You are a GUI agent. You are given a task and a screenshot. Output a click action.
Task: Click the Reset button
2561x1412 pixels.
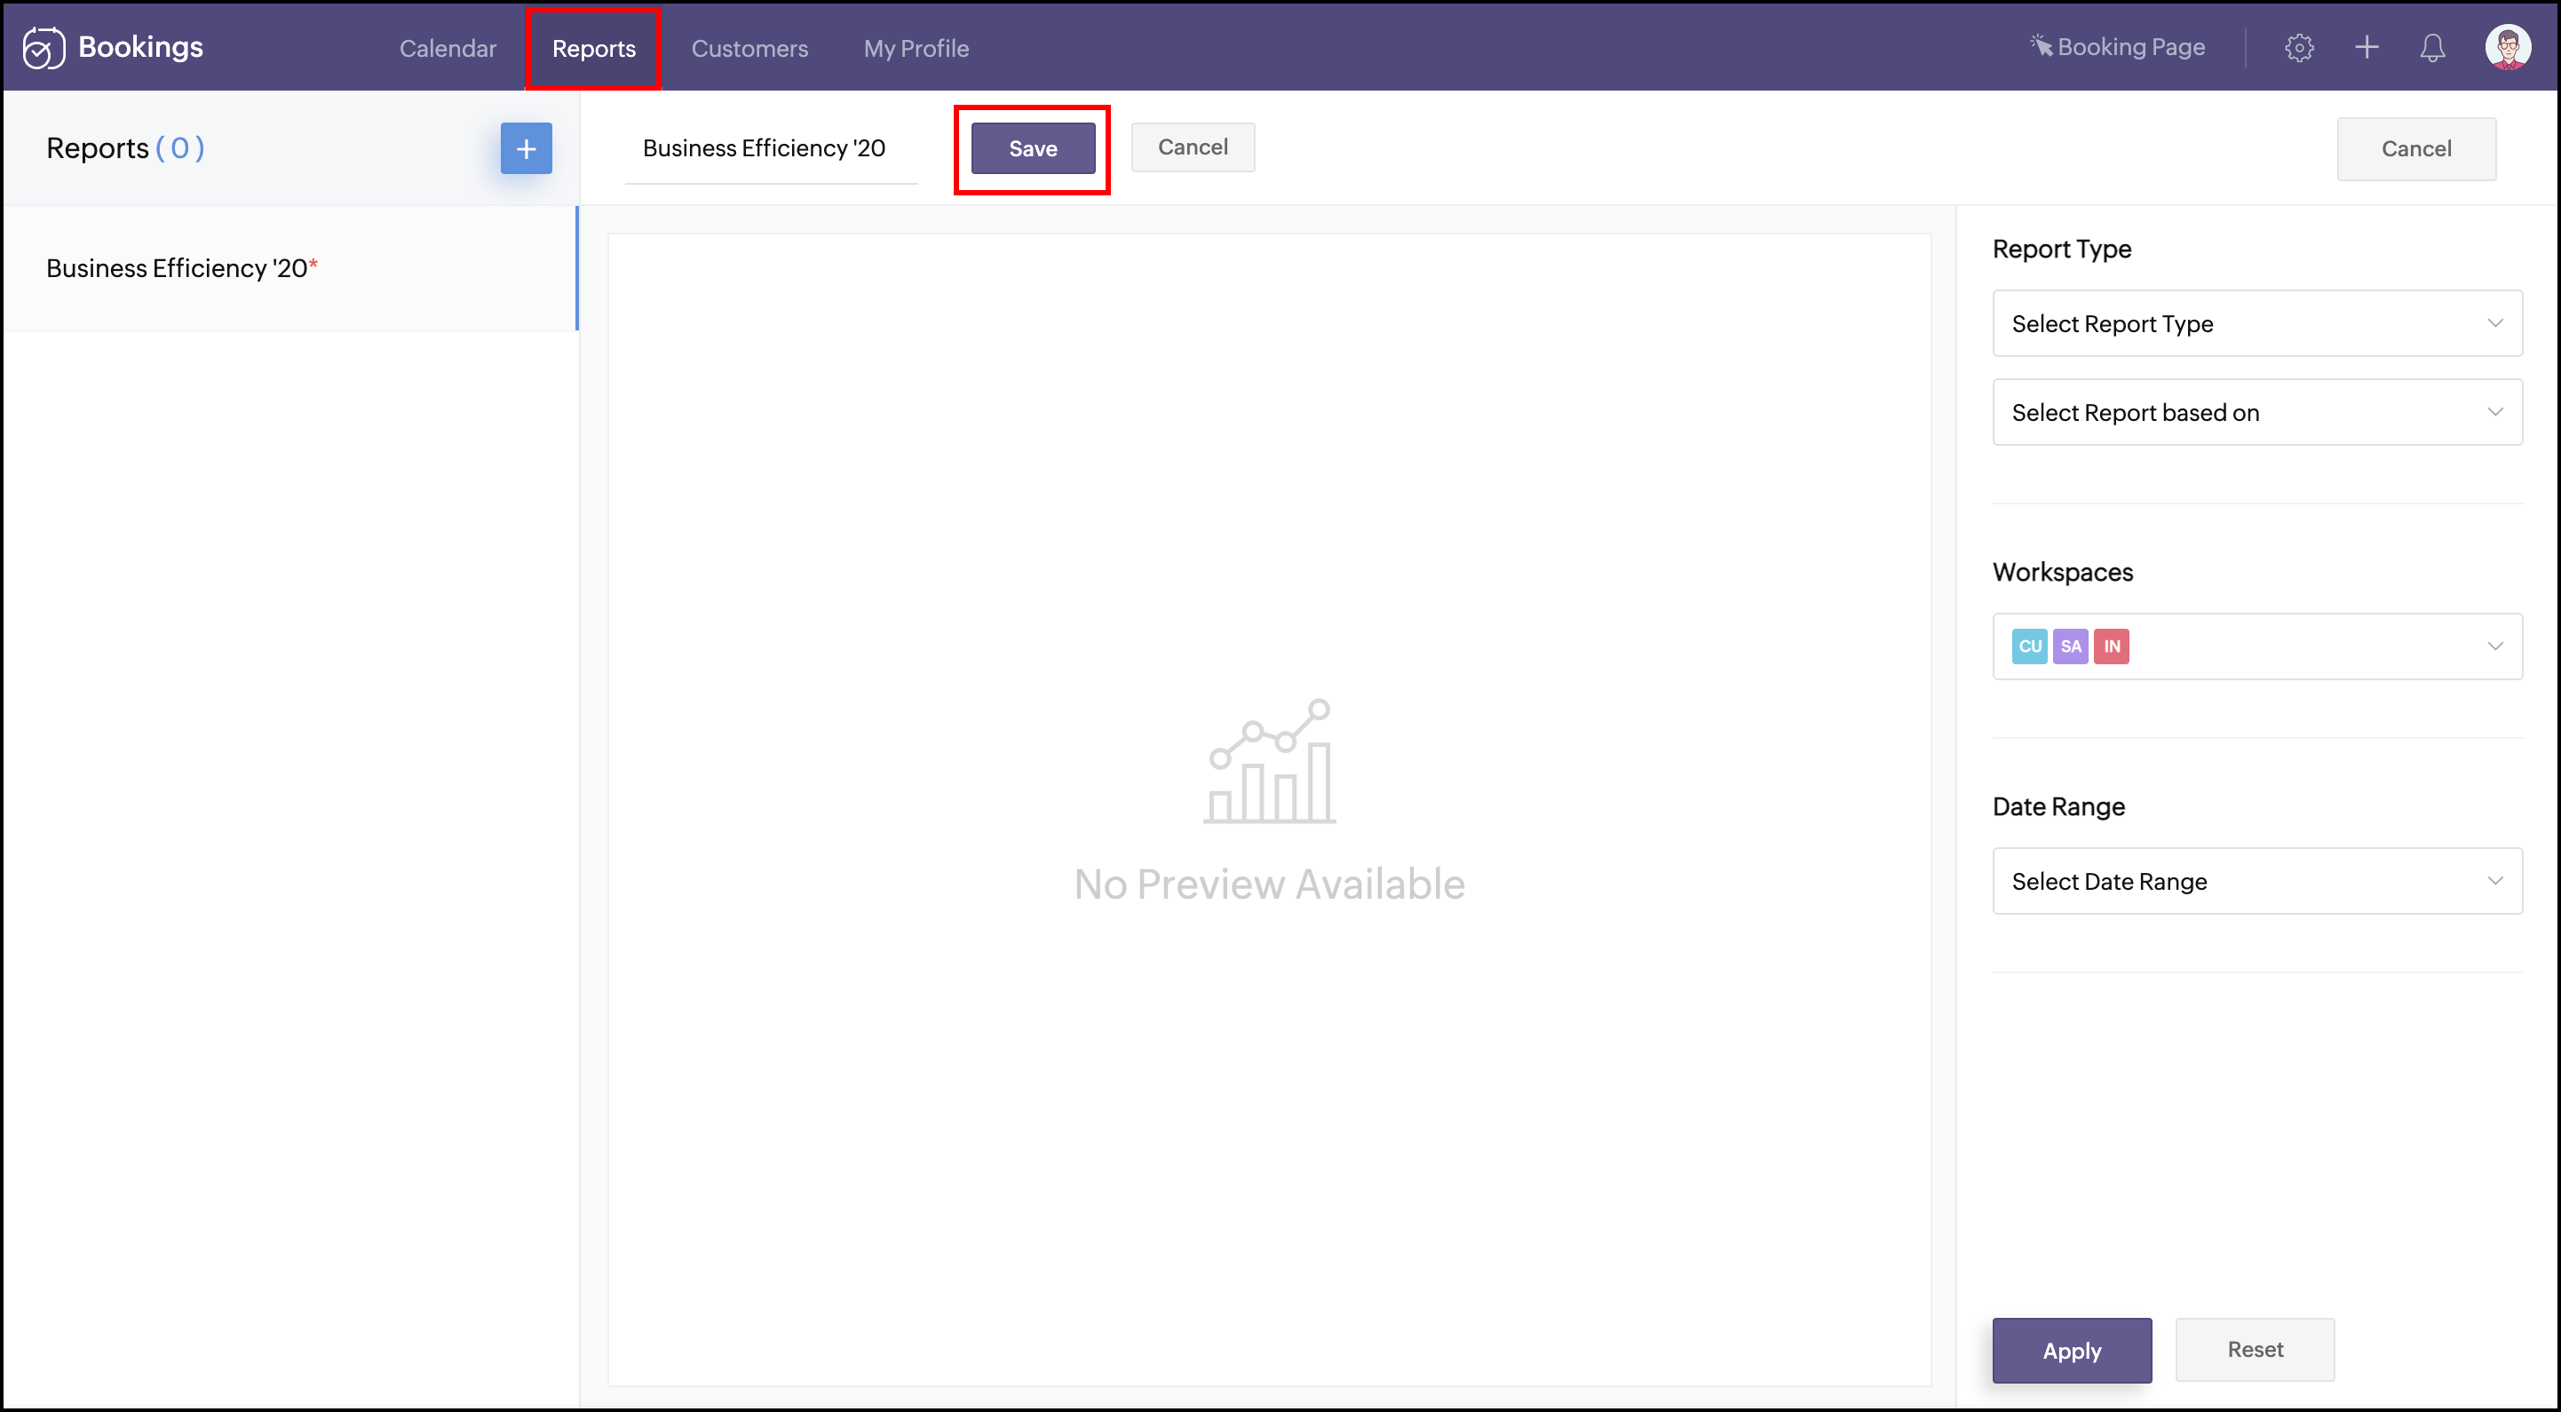pos(2254,1349)
